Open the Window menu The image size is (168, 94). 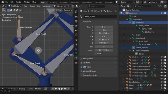pyautogui.click(x=27, y=2)
